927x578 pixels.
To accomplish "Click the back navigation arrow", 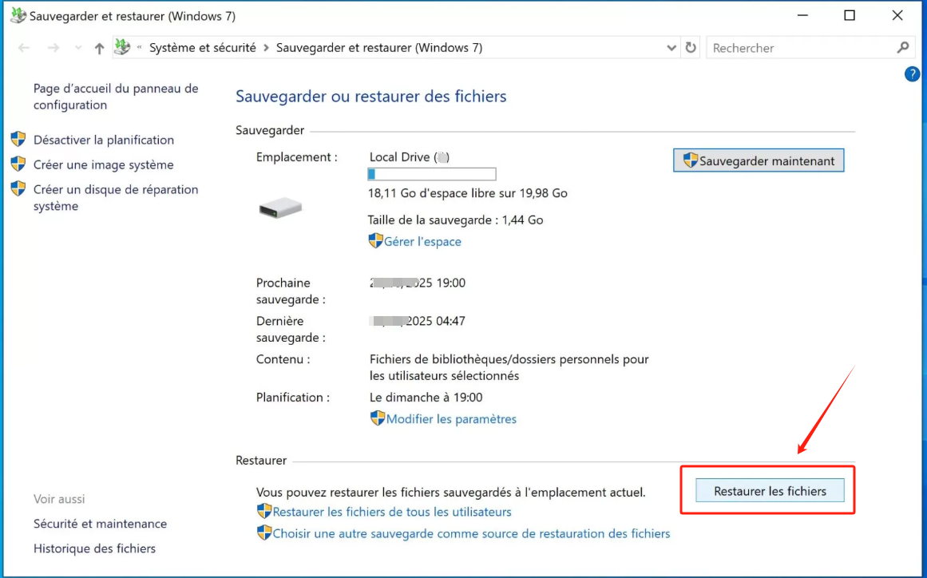I will 24,48.
